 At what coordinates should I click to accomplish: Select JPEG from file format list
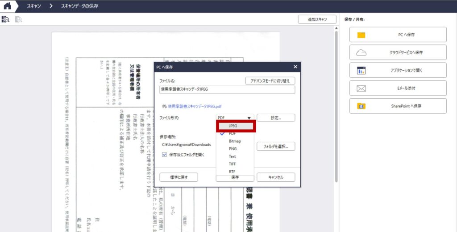tap(233, 126)
